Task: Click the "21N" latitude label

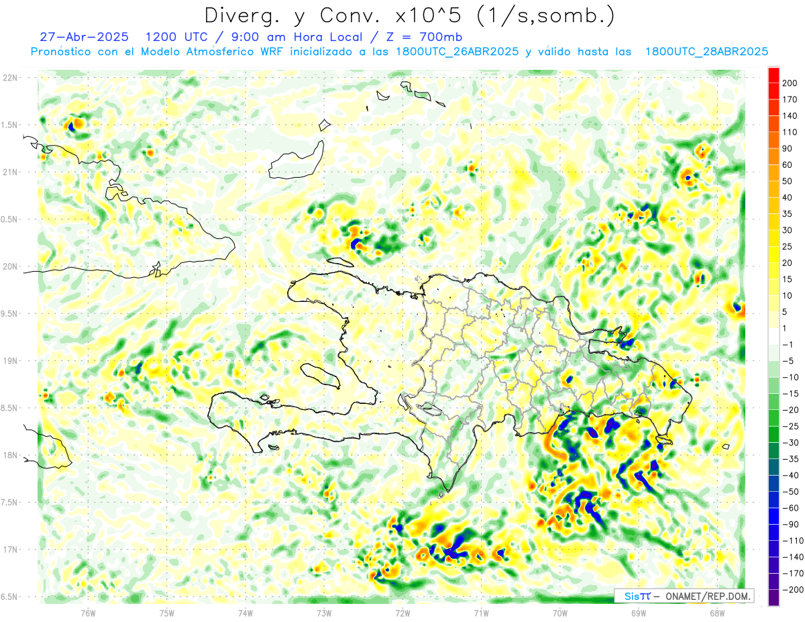Action: [x=9, y=172]
